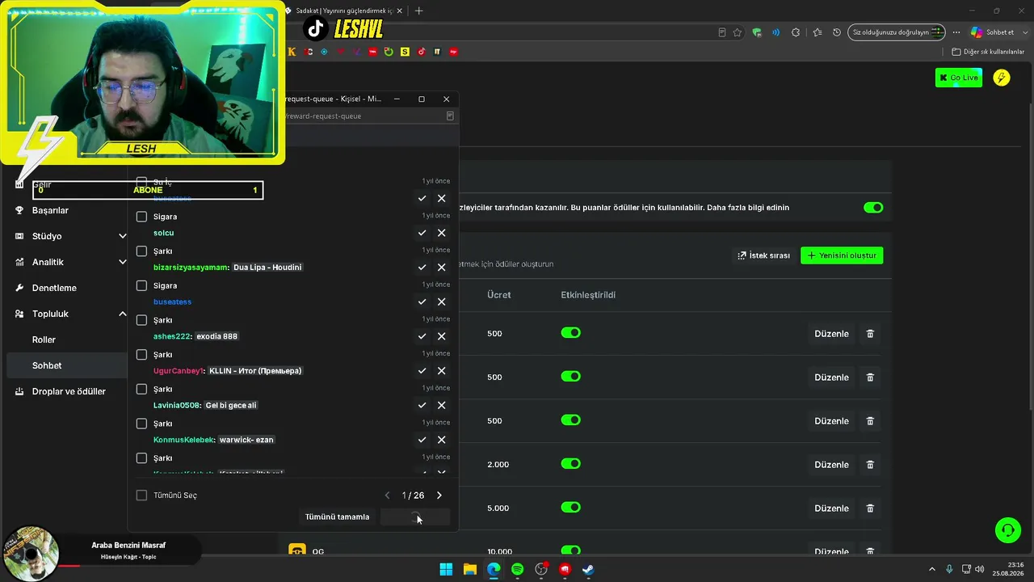Delete the reward priced 500 in first row
The image size is (1034, 582).
[x=870, y=334]
